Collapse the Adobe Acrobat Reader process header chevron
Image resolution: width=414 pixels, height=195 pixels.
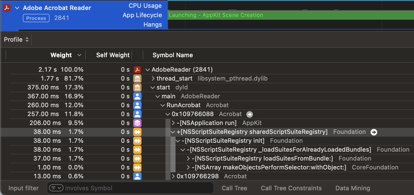coord(17,8)
